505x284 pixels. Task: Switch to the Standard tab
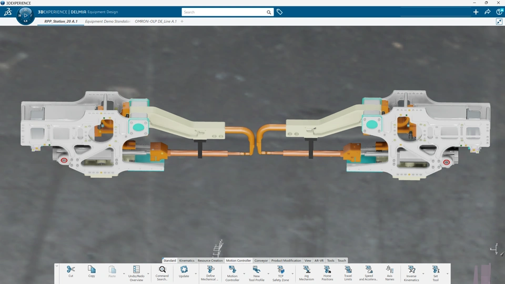[x=170, y=260]
